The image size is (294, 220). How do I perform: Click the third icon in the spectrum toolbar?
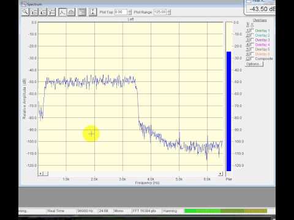43,12
